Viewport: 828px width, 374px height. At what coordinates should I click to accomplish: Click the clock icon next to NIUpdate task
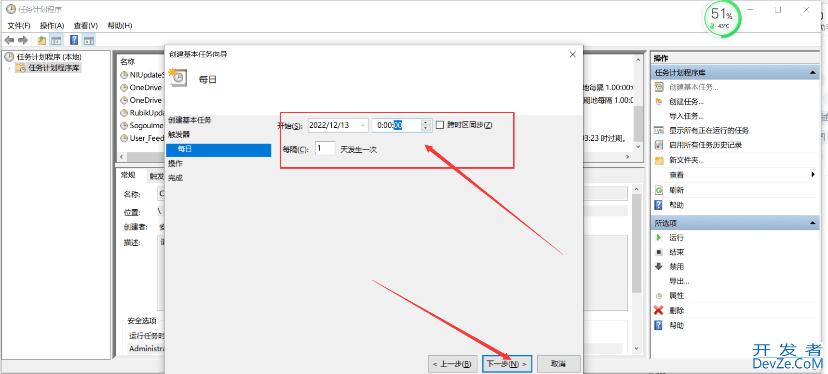pos(124,75)
